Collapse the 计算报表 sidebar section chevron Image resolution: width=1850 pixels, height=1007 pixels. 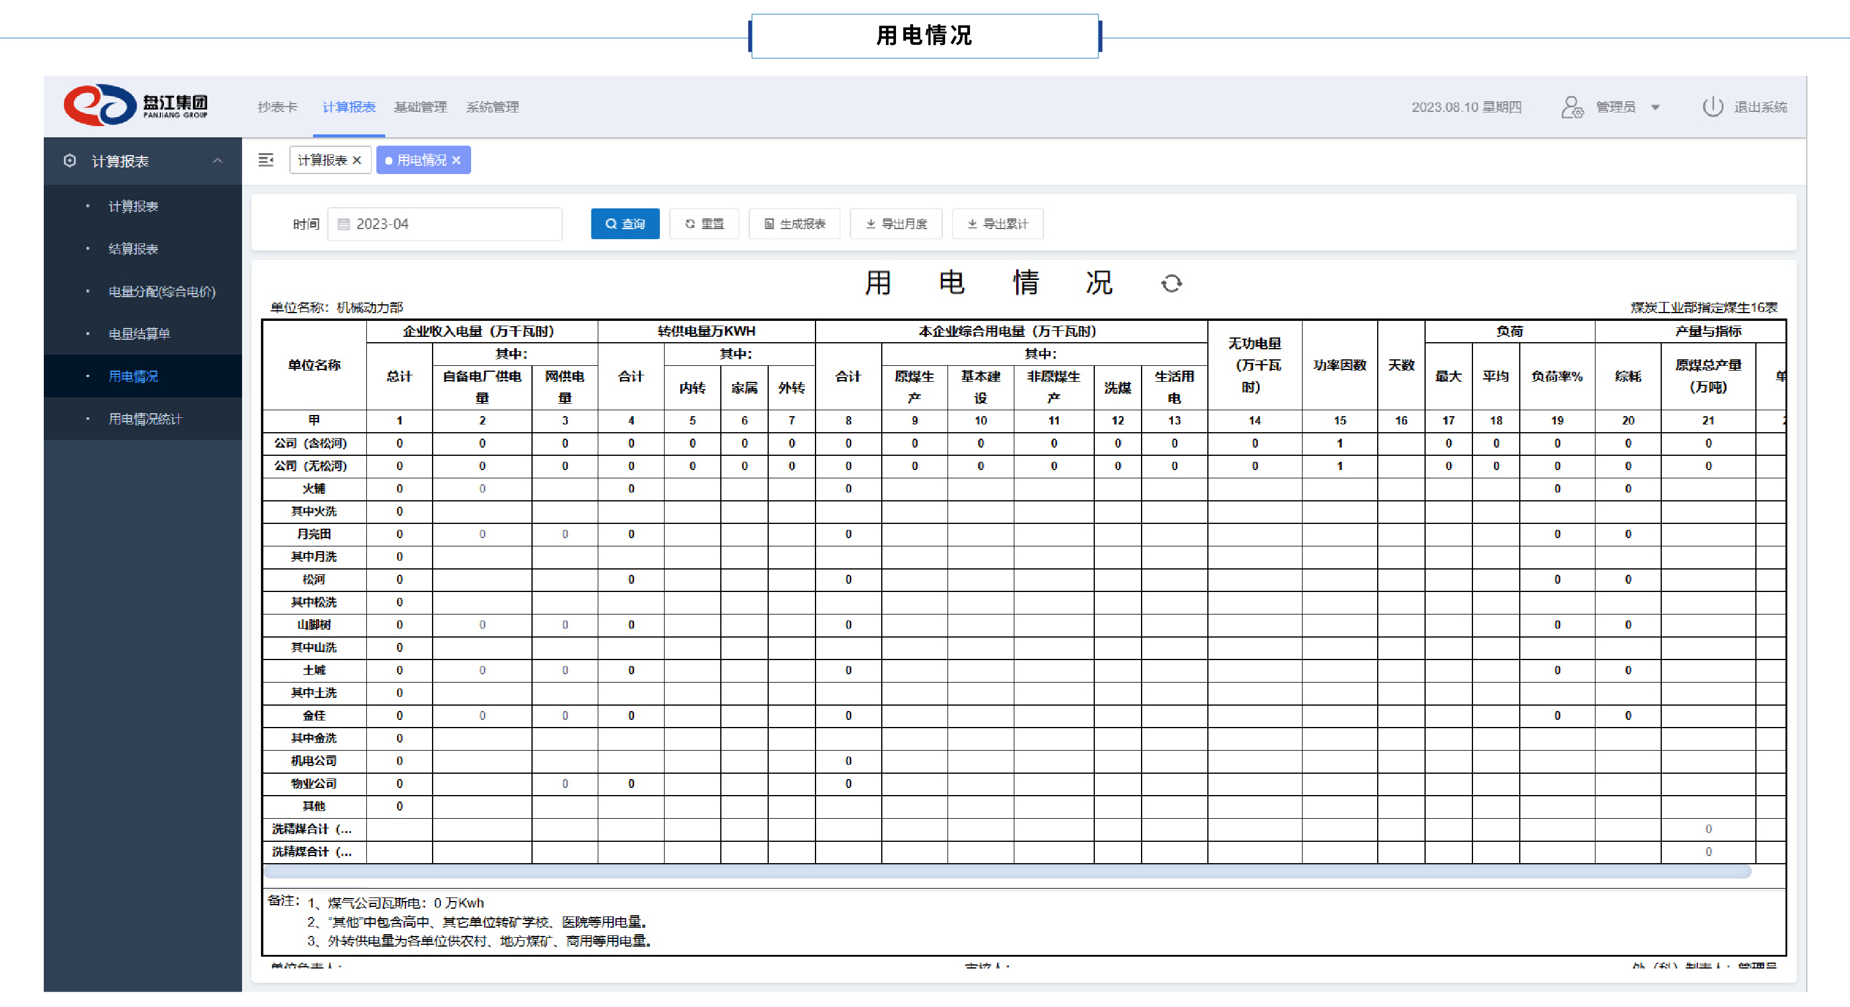(218, 161)
